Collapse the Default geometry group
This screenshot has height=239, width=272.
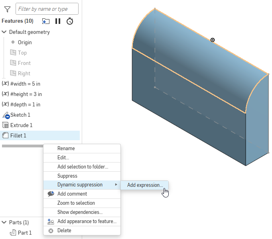pyautogui.click(x=4, y=32)
